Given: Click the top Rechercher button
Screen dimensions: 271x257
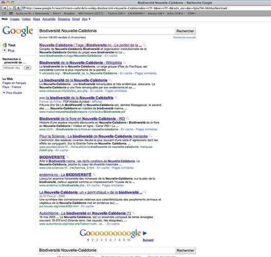Looking at the screenshot, I should pyautogui.click(x=185, y=31).
